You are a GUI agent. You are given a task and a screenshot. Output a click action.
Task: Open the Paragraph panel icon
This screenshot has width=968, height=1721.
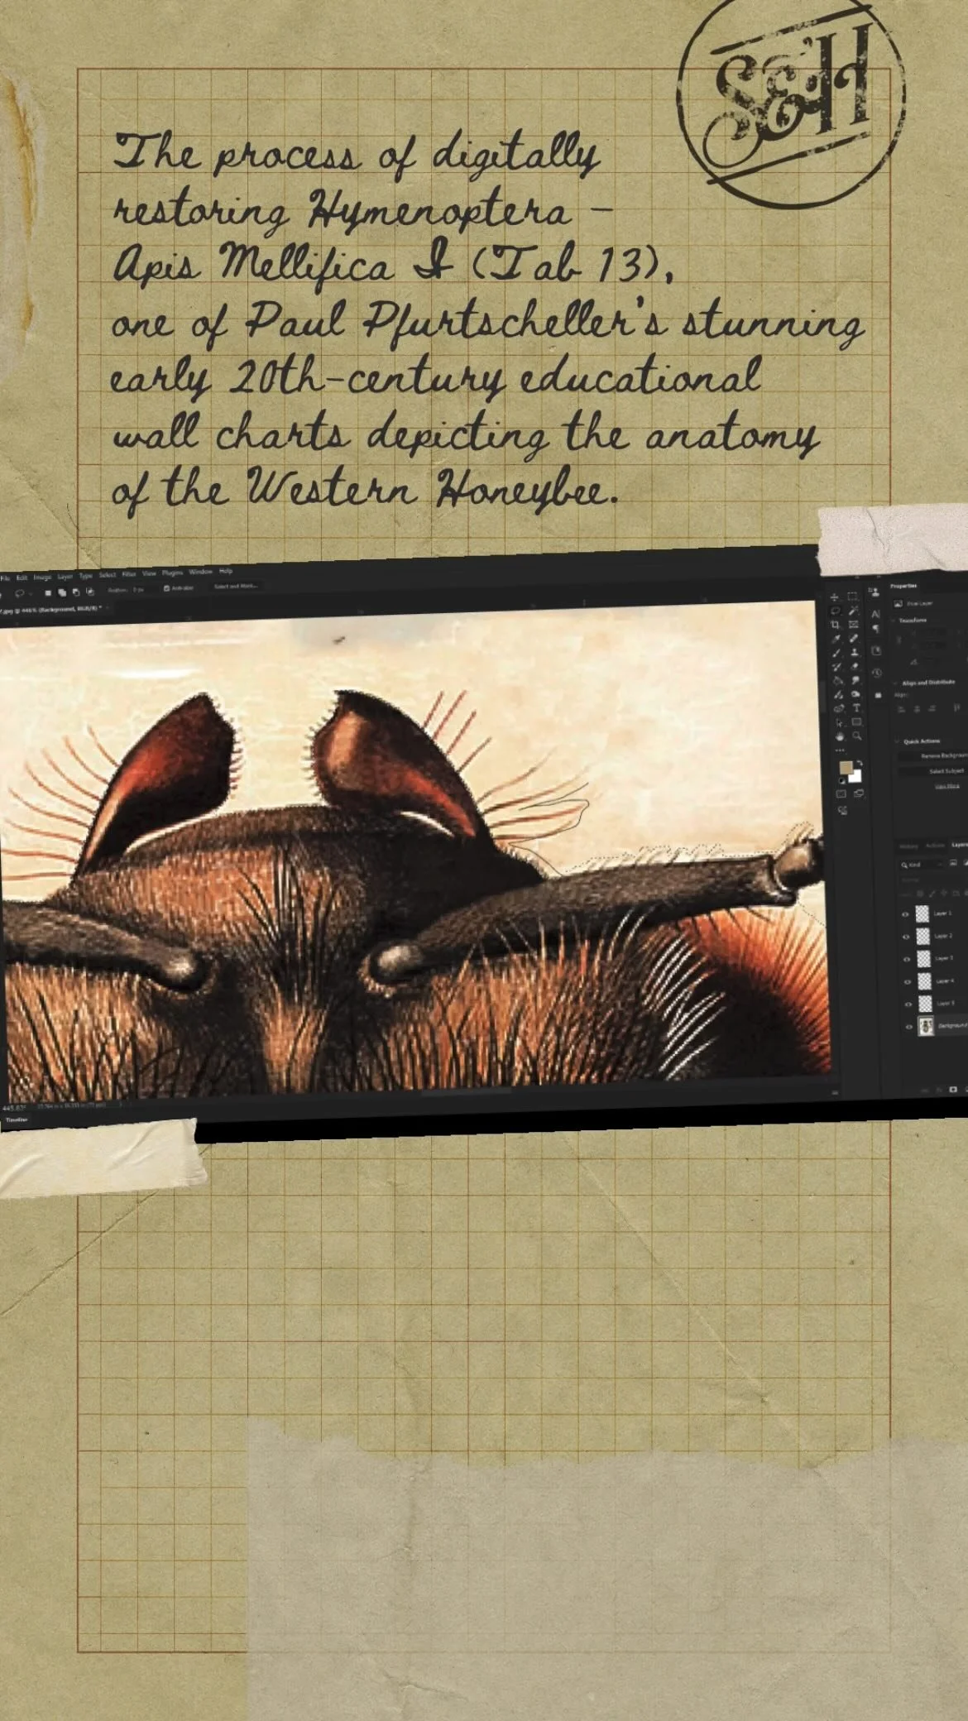pos(876,629)
